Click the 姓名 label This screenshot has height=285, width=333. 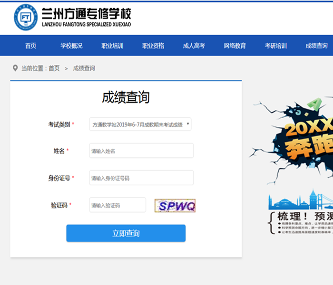[59, 151]
